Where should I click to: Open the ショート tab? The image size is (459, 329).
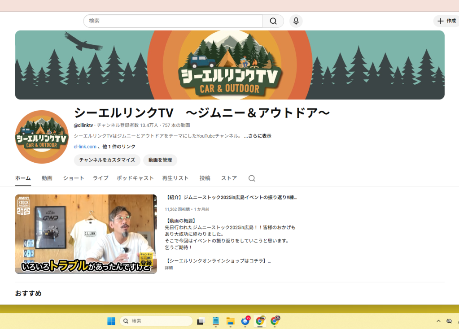(x=74, y=178)
